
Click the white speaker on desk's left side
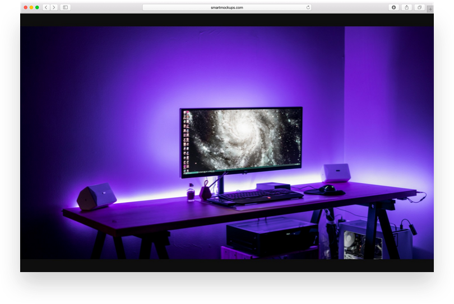click(96, 196)
